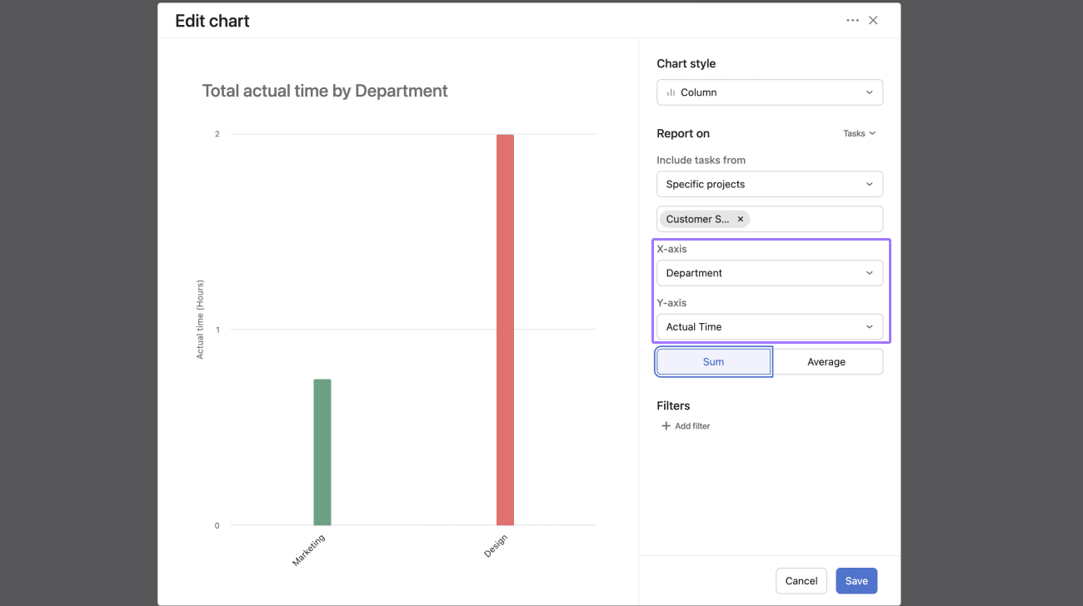The image size is (1083, 606).
Task: Click the Design x-axis label
Action: click(x=495, y=546)
